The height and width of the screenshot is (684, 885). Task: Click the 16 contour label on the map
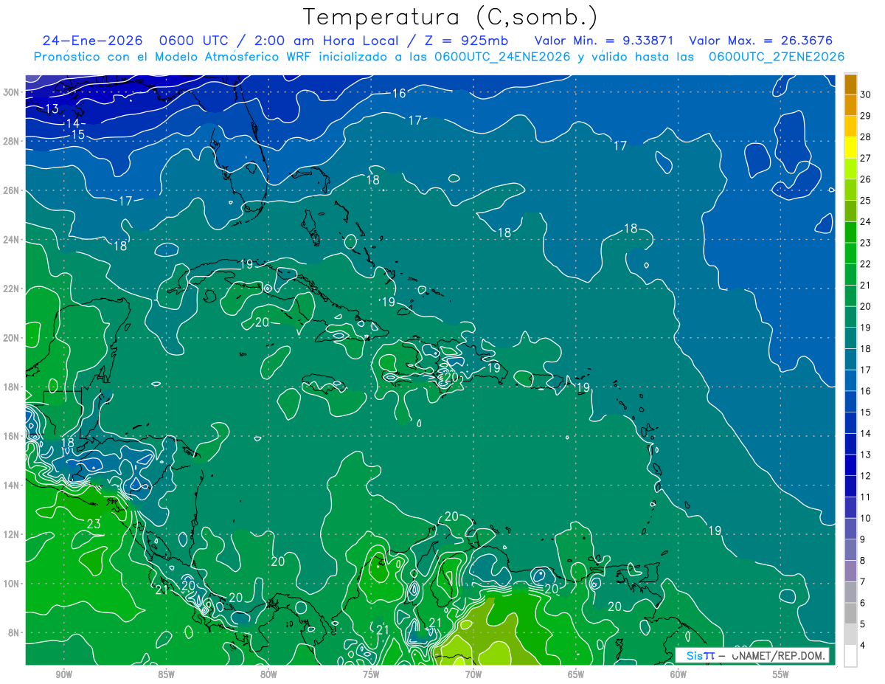pyautogui.click(x=399, y=94)
